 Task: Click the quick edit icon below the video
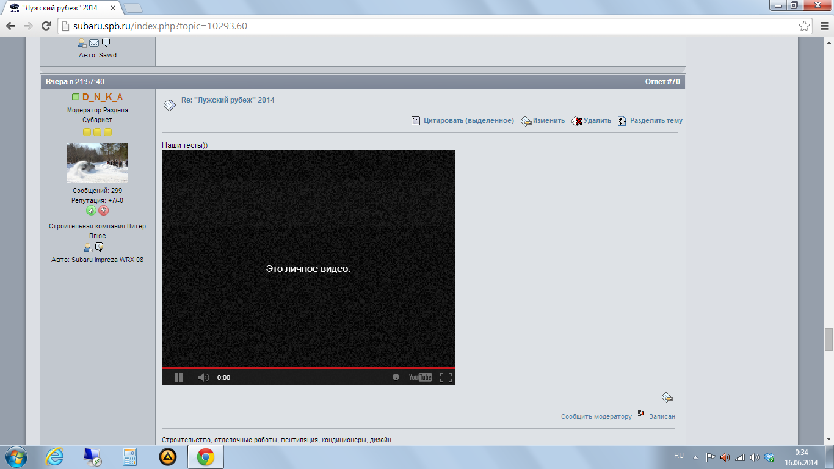[x=667, y=398]
